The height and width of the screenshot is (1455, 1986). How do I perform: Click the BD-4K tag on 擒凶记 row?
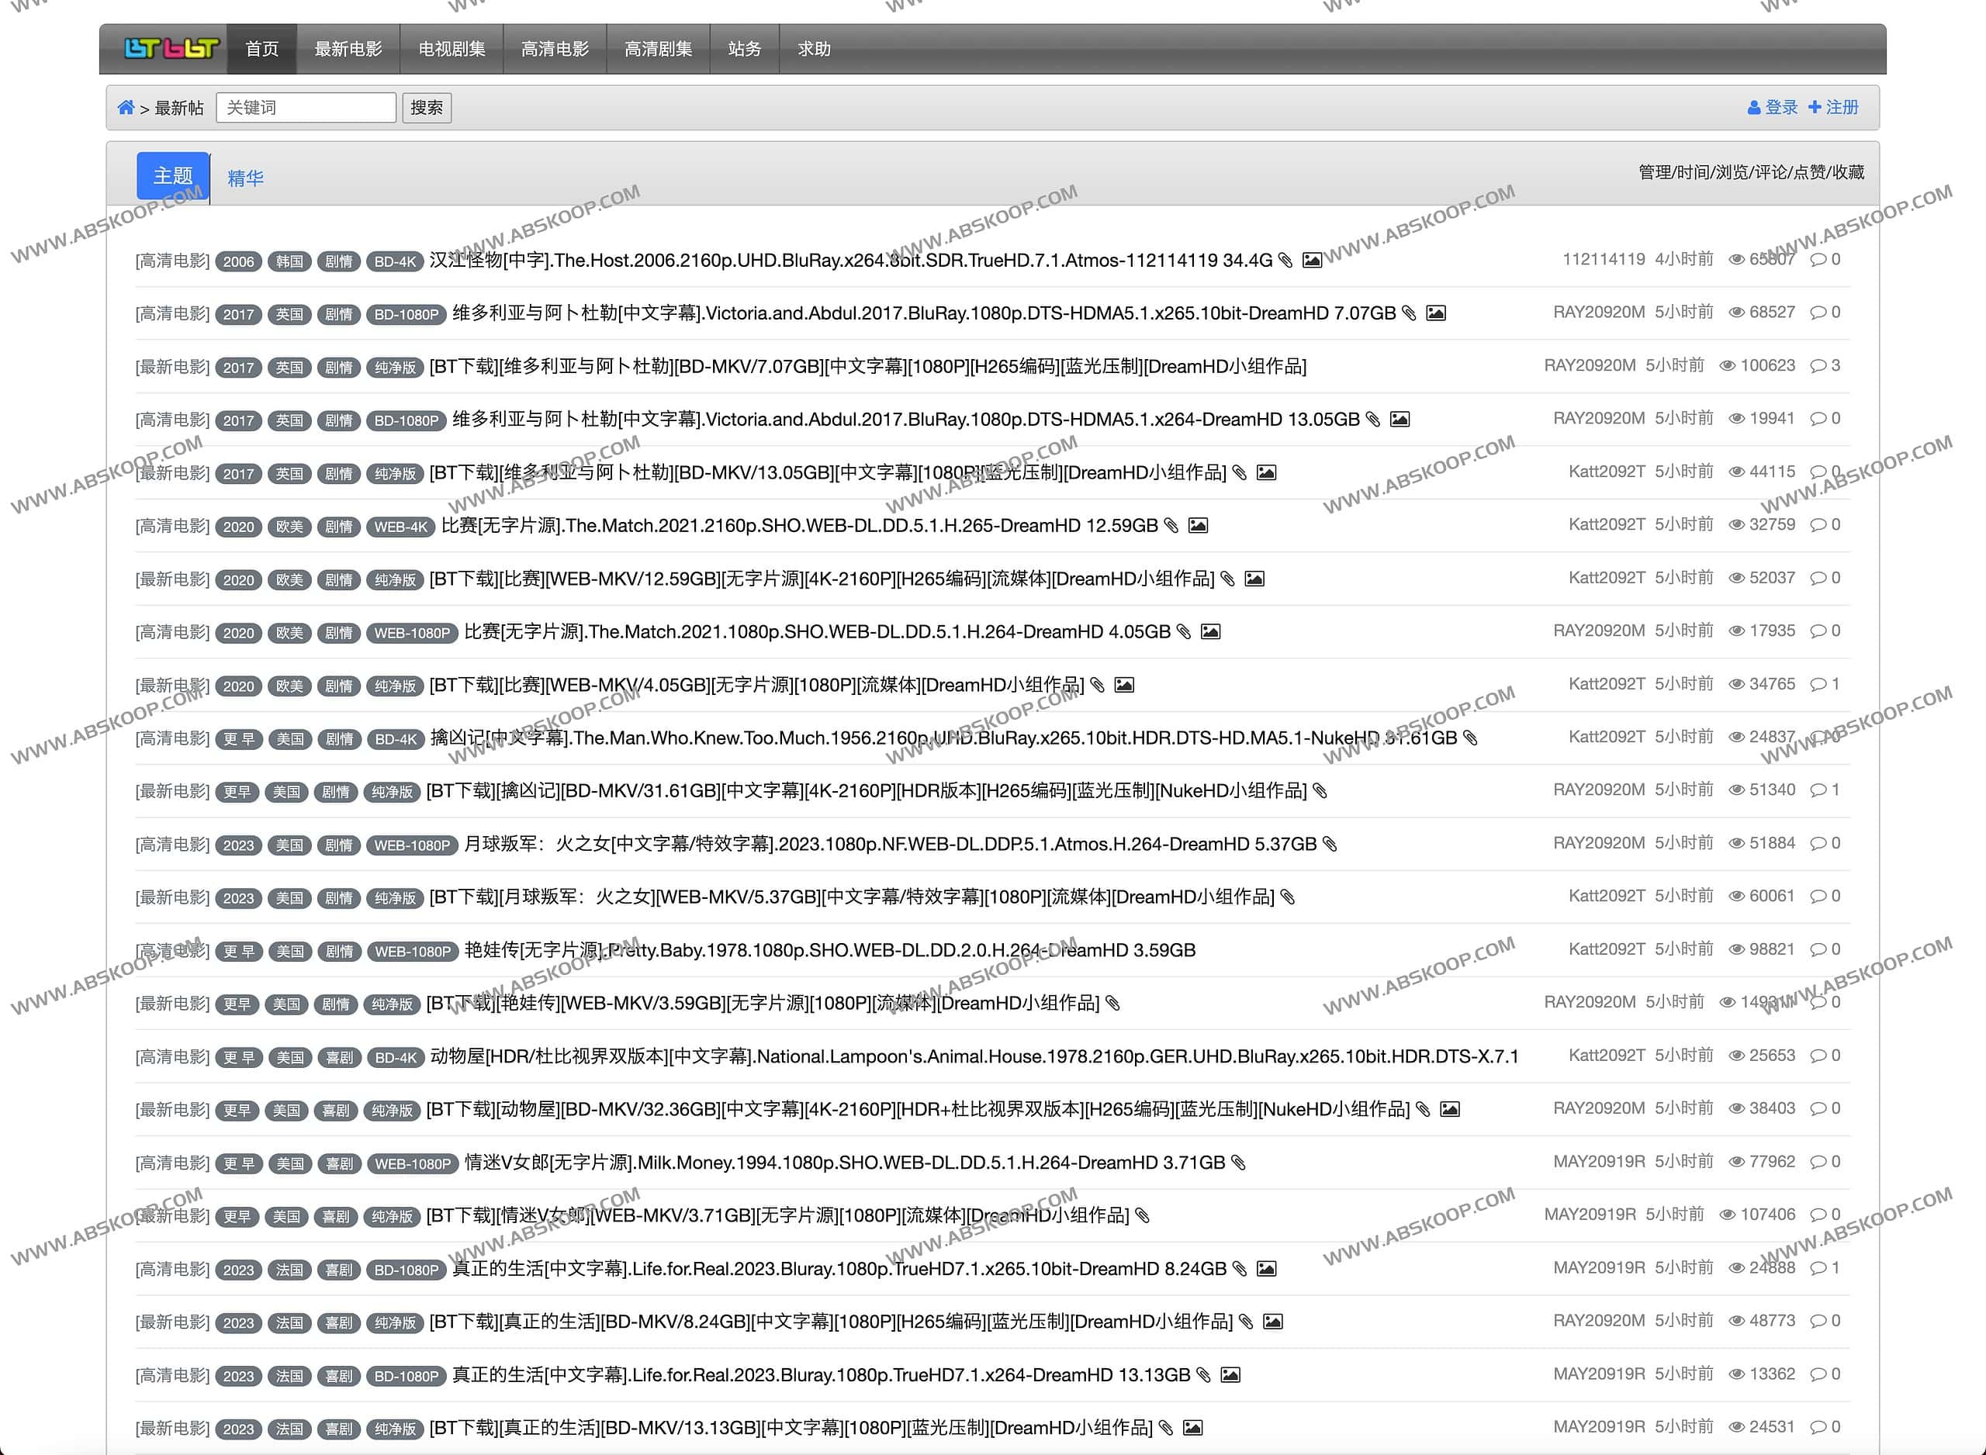[395, 739]
